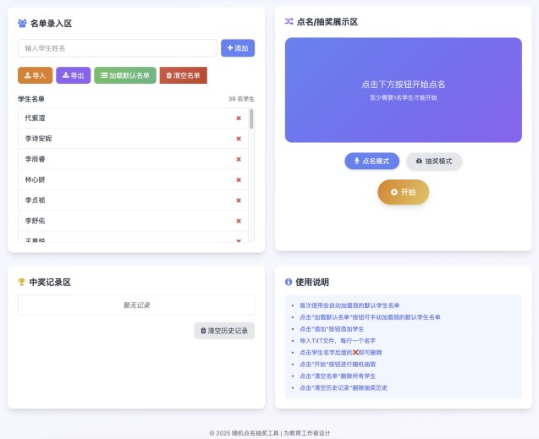Viewport: 539px width, 439px height.
Task: Click the shuffle icon beside 点名/抽奖展示区
Action: pyautogui.click(x=289, y=22)
